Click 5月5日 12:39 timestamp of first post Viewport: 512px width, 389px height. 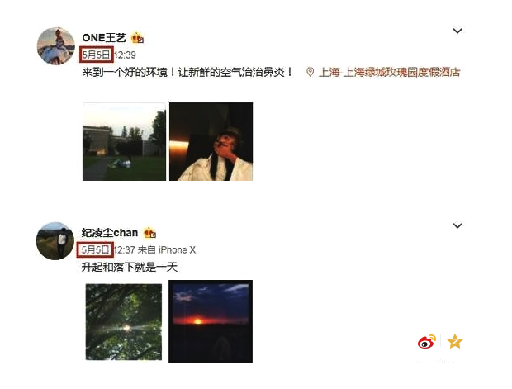pyautogui.click(x=109, y=55)
